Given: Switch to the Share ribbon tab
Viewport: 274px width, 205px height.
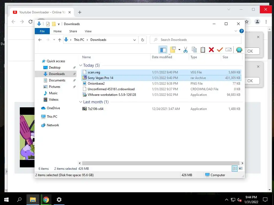Looking at the screenshot, I should click(x=73, y=31).
